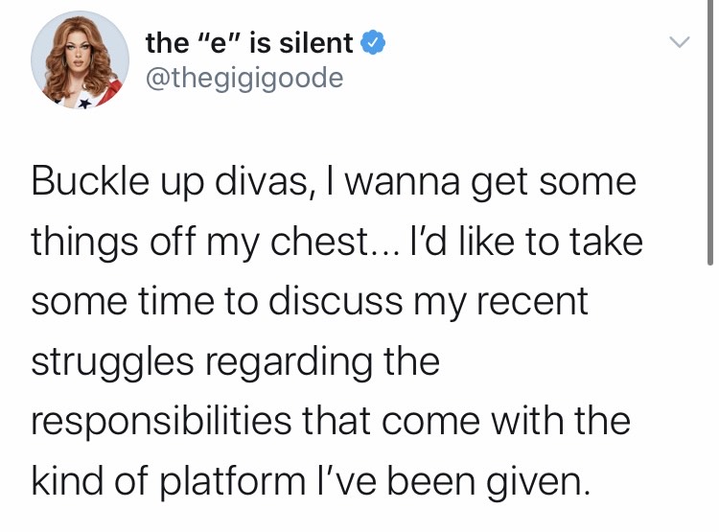The width and height of the screenshot is (719, 532).
Task: Open the tweet options chevron menu
Action: pos(680,43)
